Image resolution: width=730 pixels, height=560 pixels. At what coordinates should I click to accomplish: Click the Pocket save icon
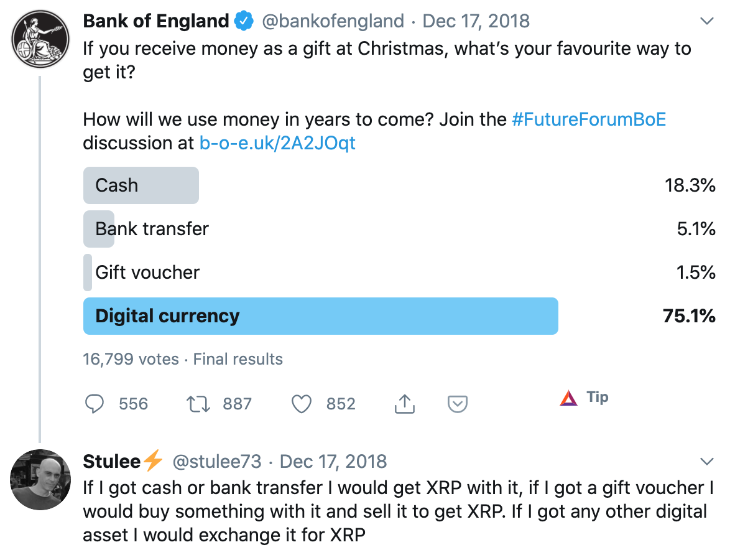458,404
